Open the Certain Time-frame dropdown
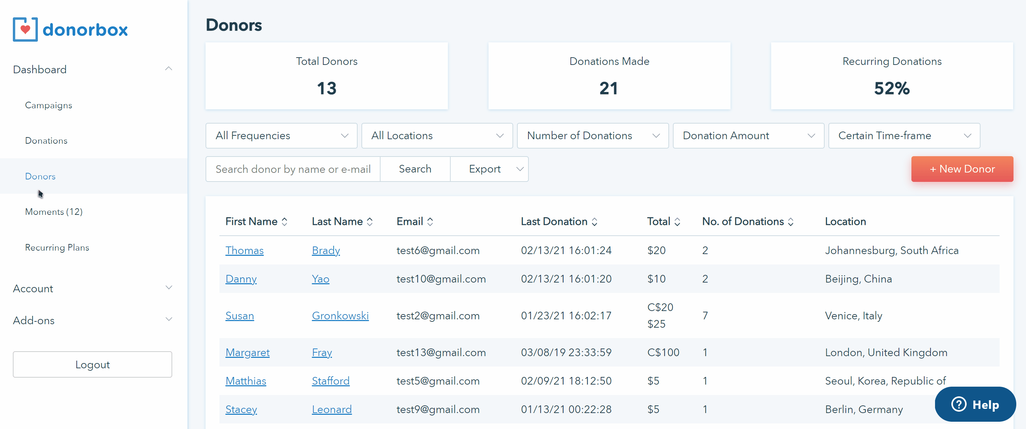 tap(904, 136)
